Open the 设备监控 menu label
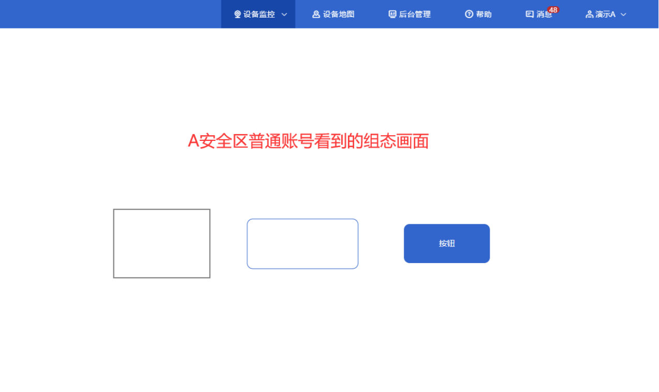 point(259,14)
